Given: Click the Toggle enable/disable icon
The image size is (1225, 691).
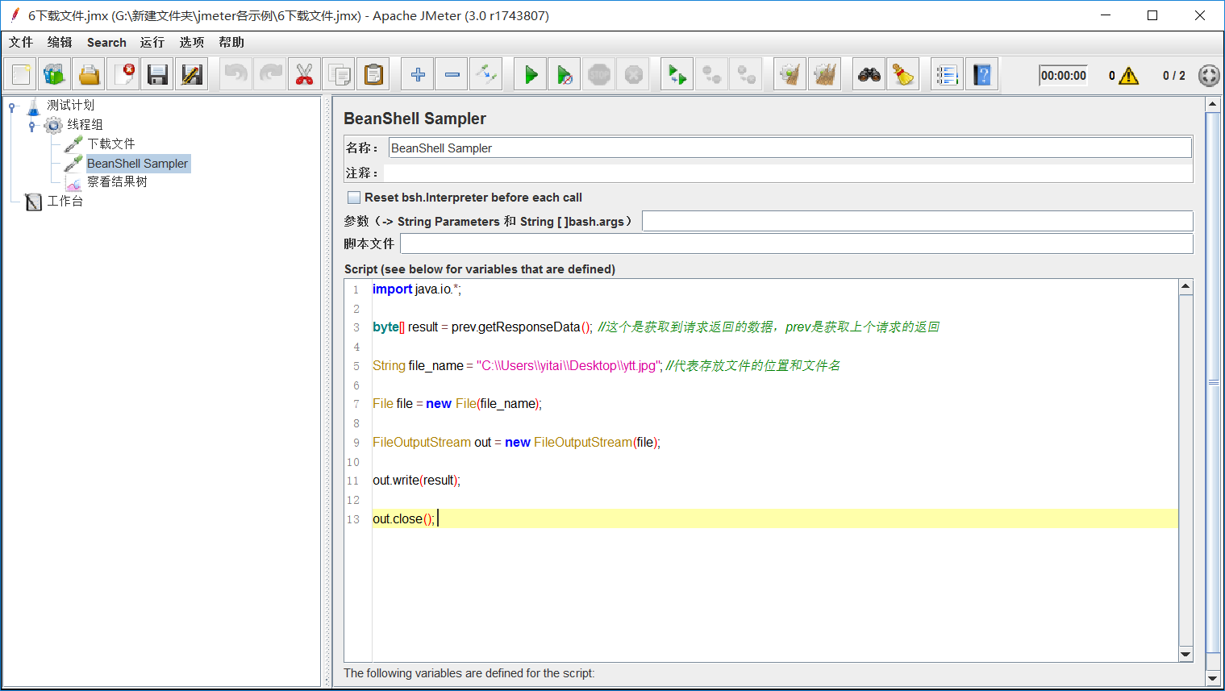Looking at the screenshot, I should point(486,75).
